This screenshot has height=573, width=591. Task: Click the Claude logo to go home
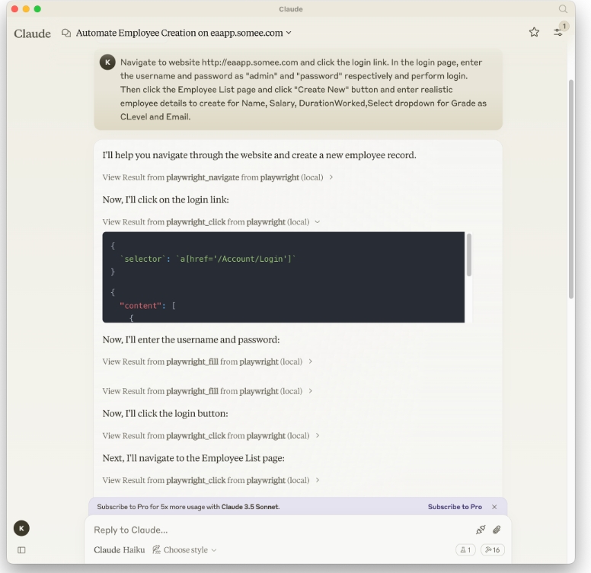[x=32, y=33]
